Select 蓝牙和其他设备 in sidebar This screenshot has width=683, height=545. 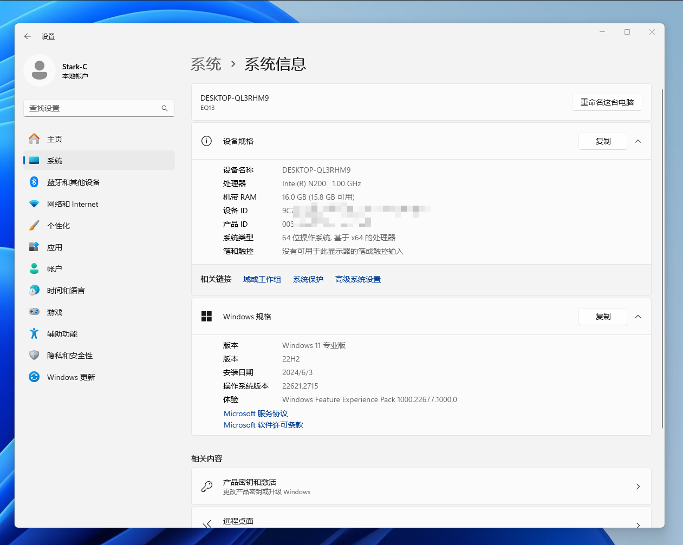[x=99, y=182]
